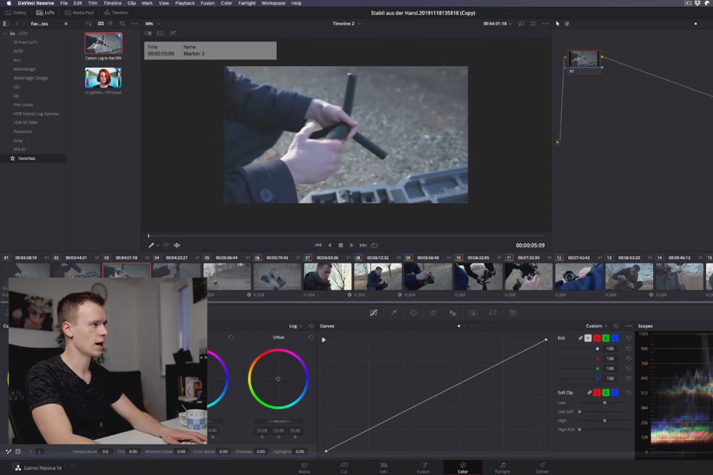
Task: Select the arrow pointer tool in node editor
Action: pos(557,24)
